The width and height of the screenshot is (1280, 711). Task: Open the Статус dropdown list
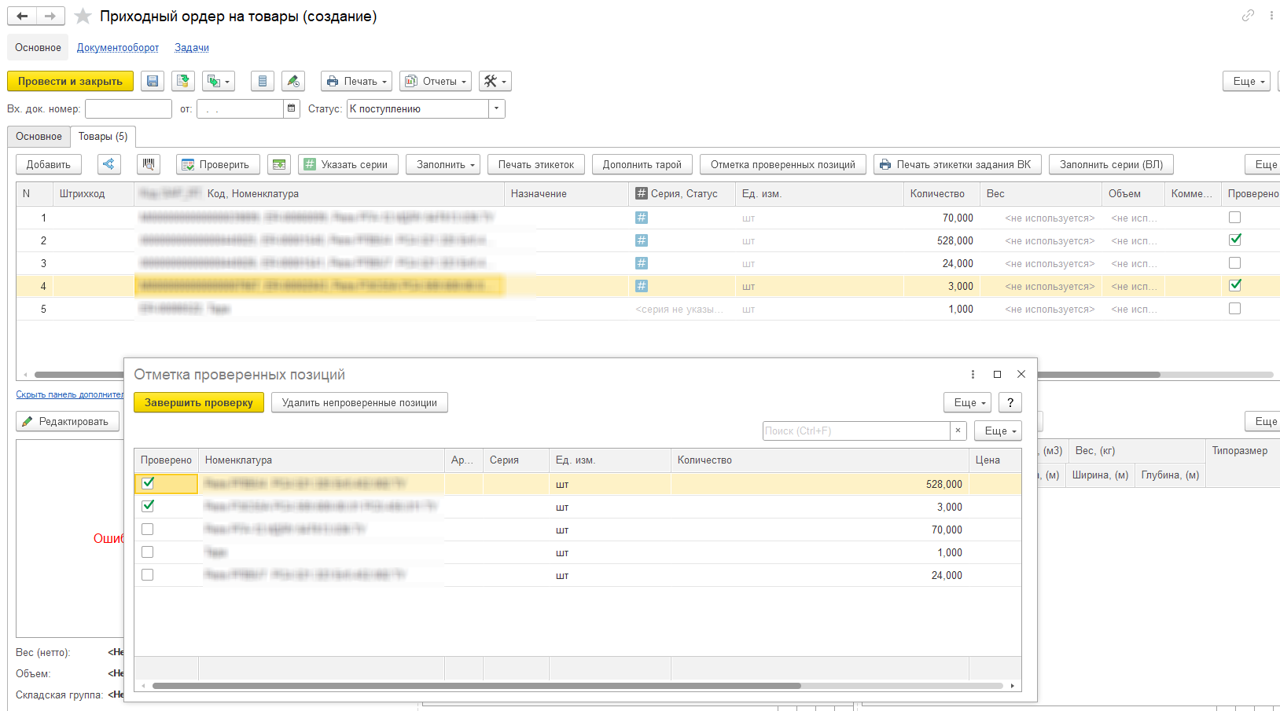point(496,108)
